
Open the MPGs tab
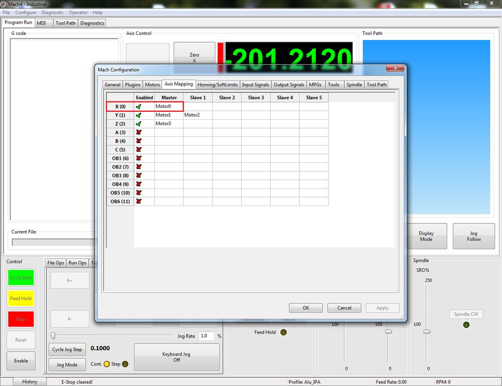coord(315,84)
